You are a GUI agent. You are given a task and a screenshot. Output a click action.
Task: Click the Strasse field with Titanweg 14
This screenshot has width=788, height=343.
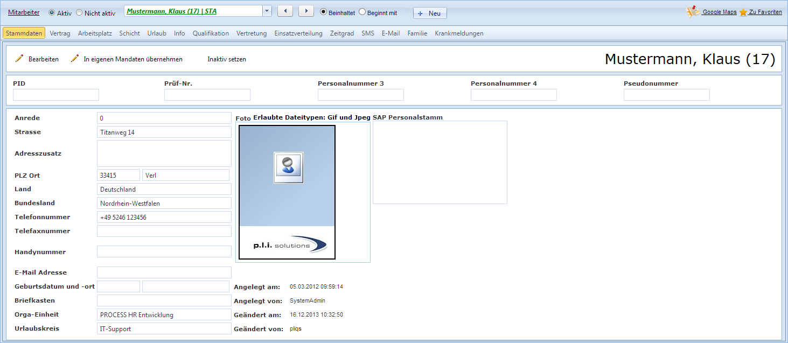(164, 132)
